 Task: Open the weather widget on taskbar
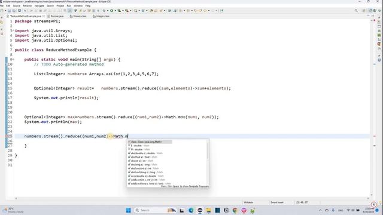pos(13,210)
